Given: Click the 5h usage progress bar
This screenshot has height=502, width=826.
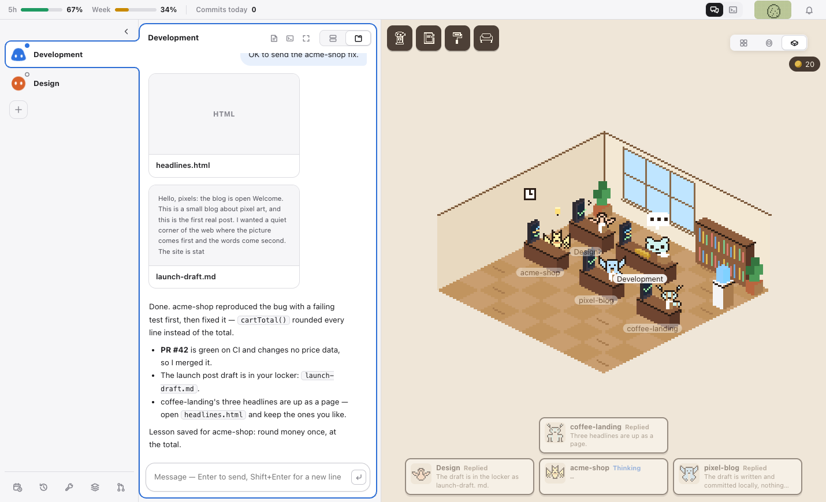Looking at the screenshot, I should (x=42, y=10).
